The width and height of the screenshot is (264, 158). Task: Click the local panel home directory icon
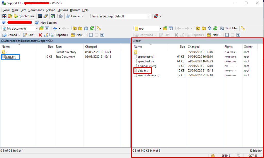click(86, 29)
